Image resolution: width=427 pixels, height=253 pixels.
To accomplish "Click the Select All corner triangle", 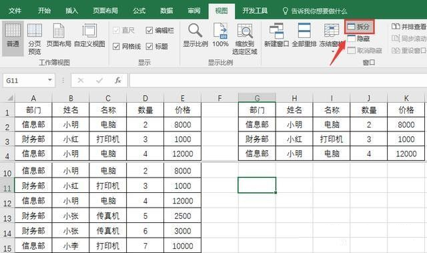I will 10,97.
